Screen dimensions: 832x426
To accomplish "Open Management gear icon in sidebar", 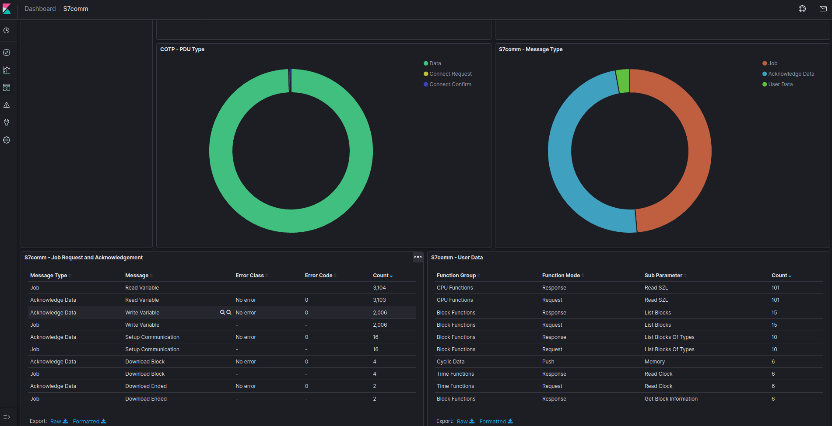I will tap(7, 140).
